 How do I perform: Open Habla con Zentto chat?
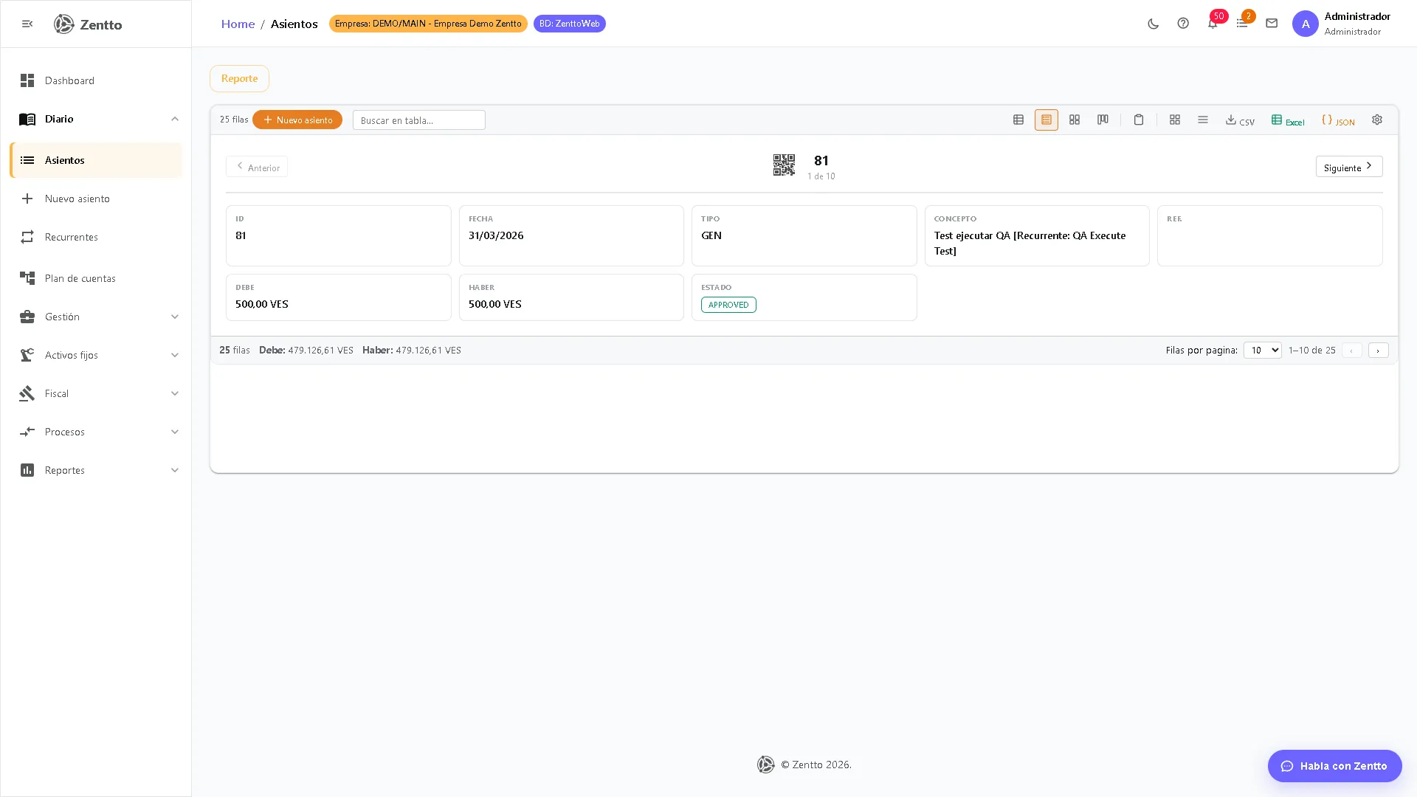click(x=1334, y=766)
